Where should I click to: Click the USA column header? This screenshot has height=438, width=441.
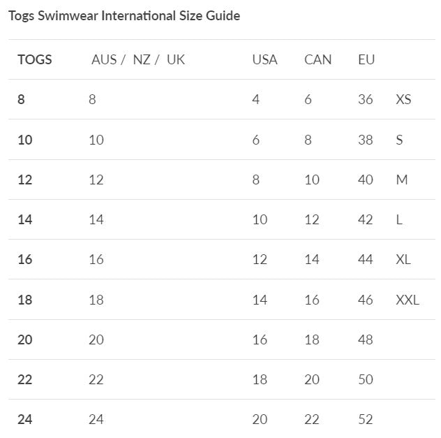click(x=264, y=59)
